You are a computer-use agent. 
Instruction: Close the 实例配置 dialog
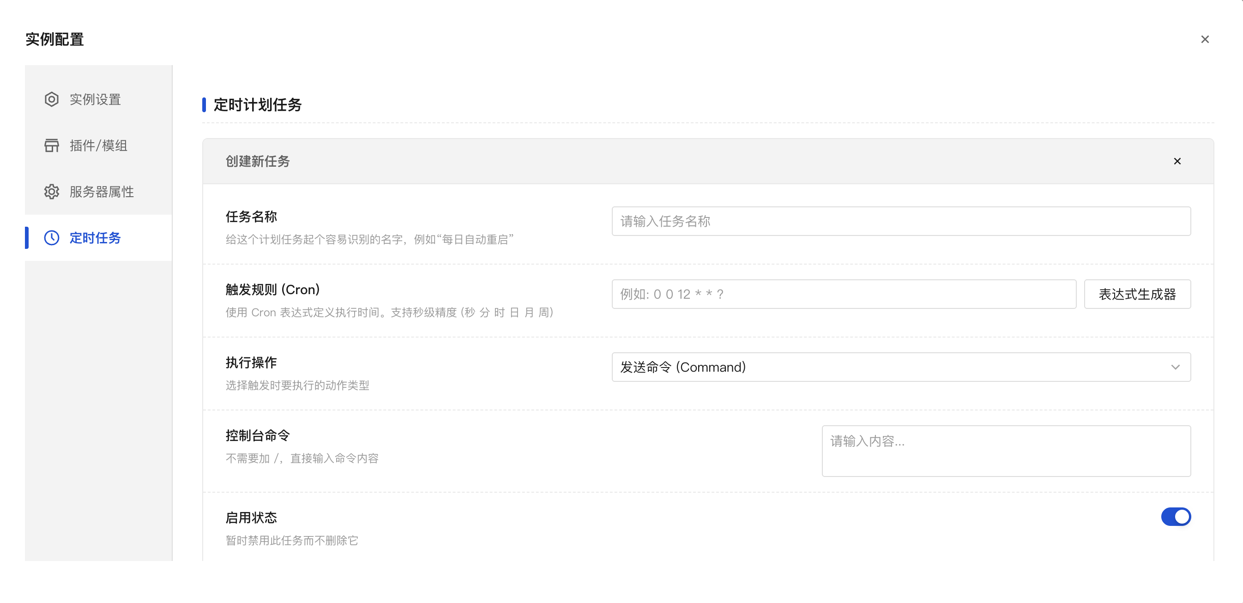point(1204,40)
